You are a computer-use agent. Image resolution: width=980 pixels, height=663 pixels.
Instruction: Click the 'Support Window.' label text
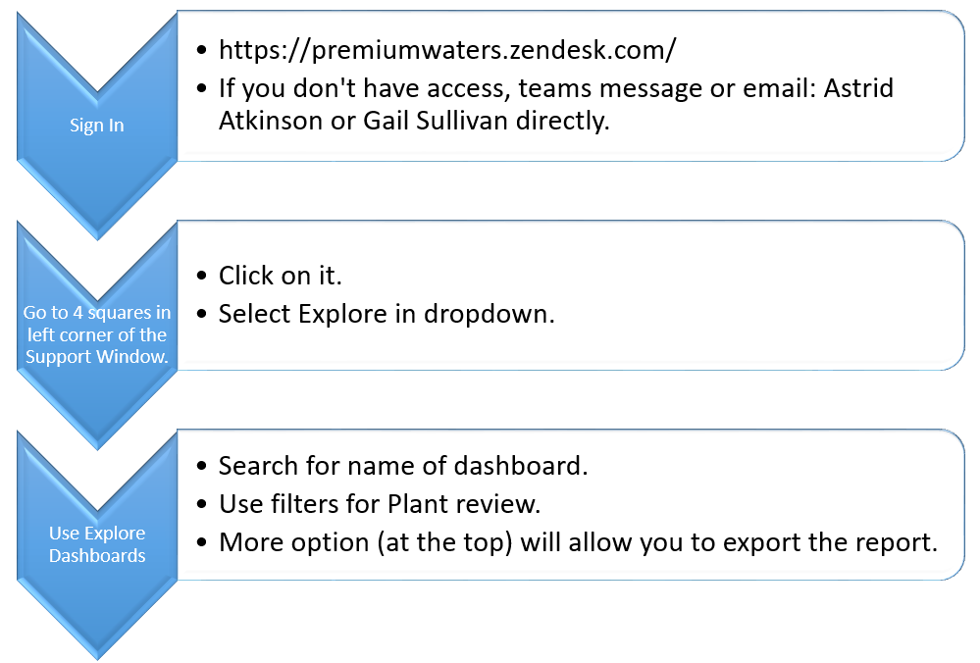(x=97, y=357)
